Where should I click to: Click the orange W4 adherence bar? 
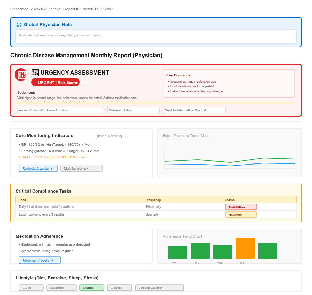pyautogui.click(x=245, y=248)
